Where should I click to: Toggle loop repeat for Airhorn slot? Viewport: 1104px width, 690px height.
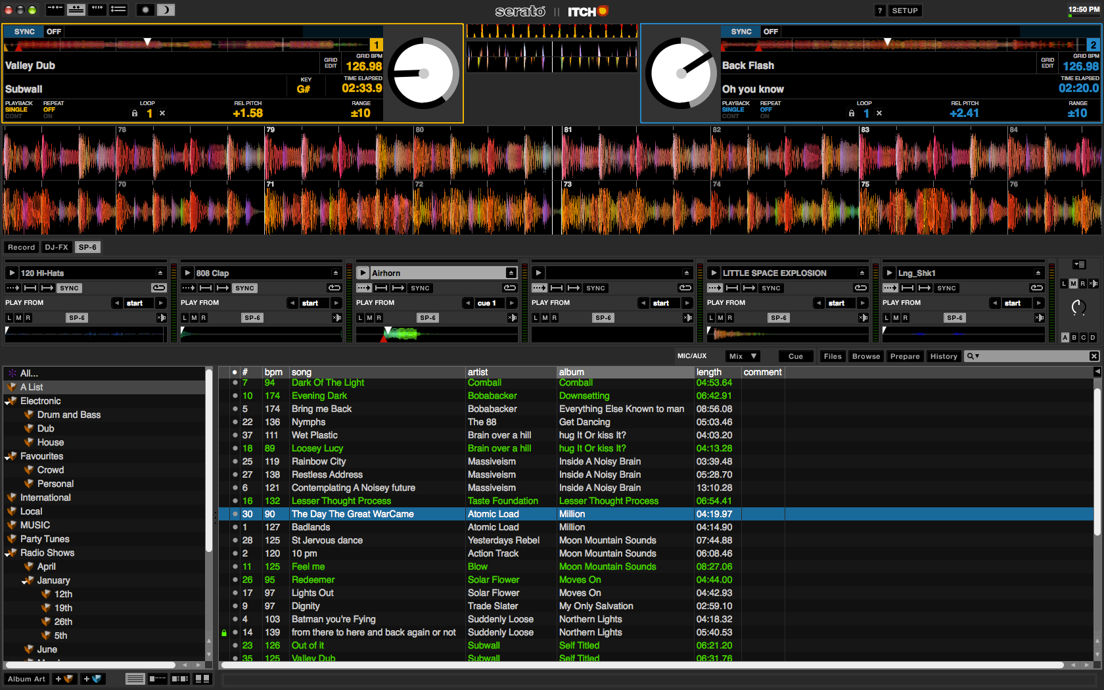click(x=510, y=288)
